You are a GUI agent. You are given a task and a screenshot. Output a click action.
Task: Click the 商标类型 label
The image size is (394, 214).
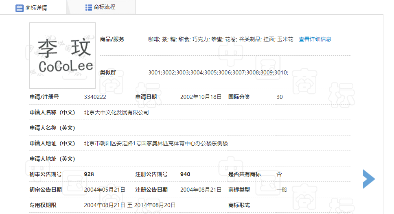tap(239, 190)
